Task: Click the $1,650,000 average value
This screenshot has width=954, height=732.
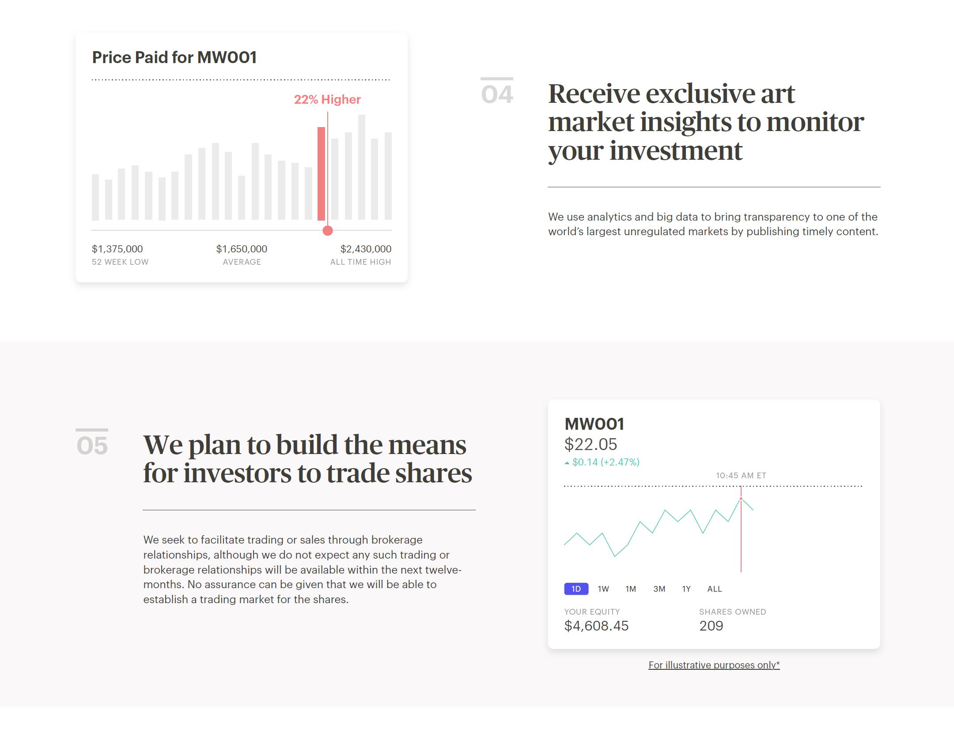Action: click(x=242, y=249)
